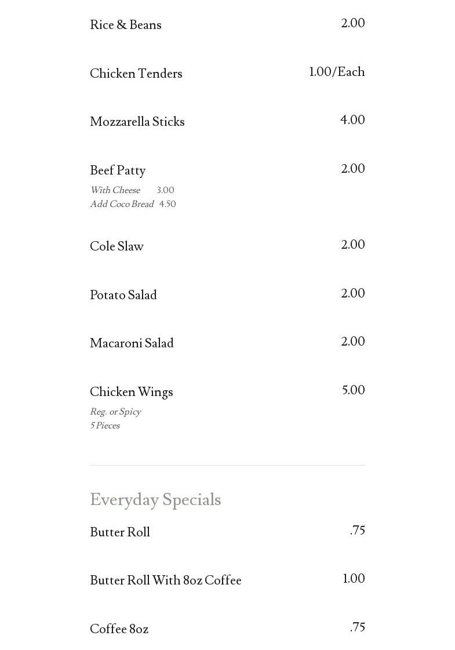Click the 4.00 price beside Mozzarella Sticks
The height and width of the screenshot is (650, 455).
point(352,120)
